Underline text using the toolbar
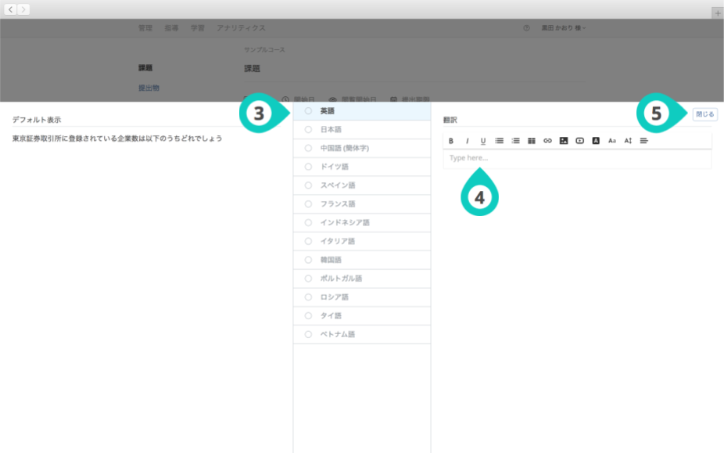 (x=483, y=141)
